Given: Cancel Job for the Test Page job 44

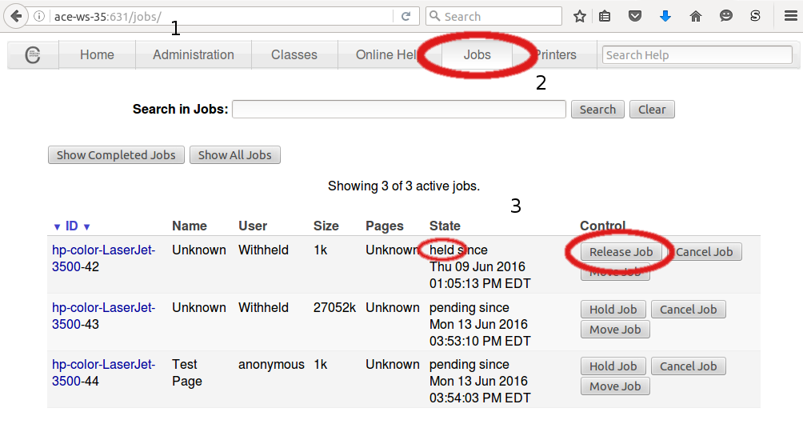Looking at the screenshot, I should tap(688, 366).
